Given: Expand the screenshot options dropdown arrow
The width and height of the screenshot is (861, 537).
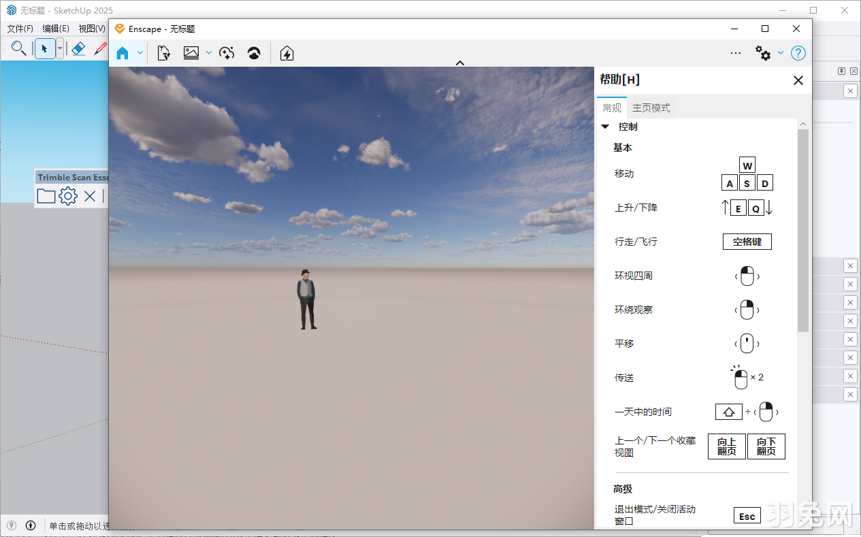Looking at the screenshot, I should (208, 53).
